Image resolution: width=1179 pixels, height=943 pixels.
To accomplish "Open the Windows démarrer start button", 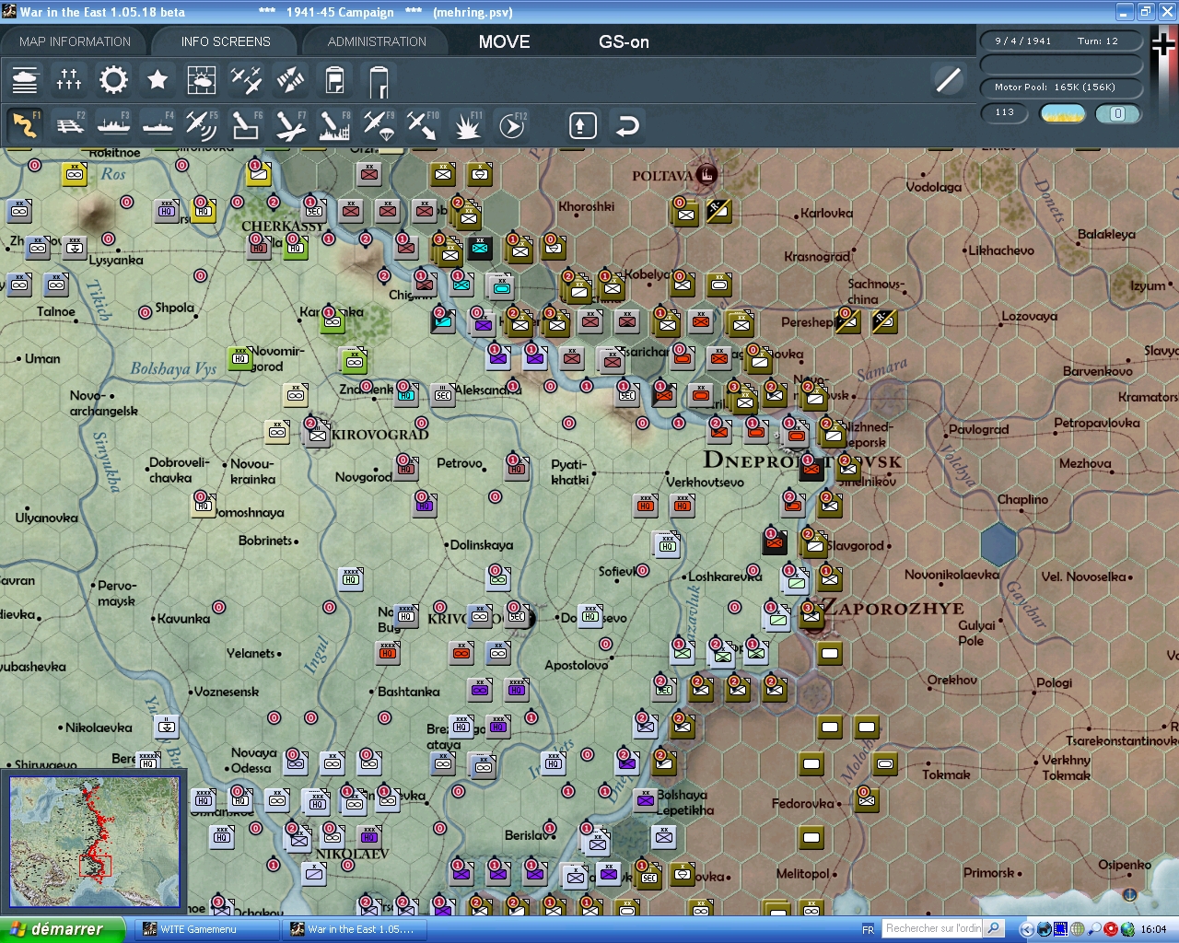I will [62, 929].
